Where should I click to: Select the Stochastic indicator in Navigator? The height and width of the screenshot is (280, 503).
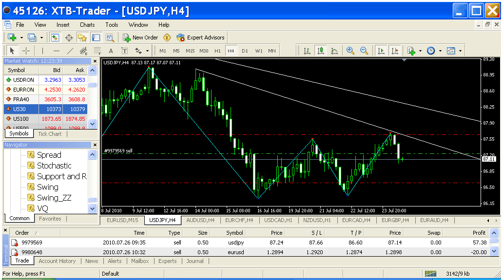tap(54, 166)
